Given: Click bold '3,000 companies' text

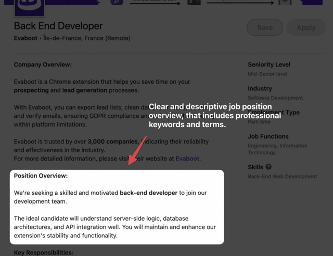Looking at the screenshot, I should point(112,142).
